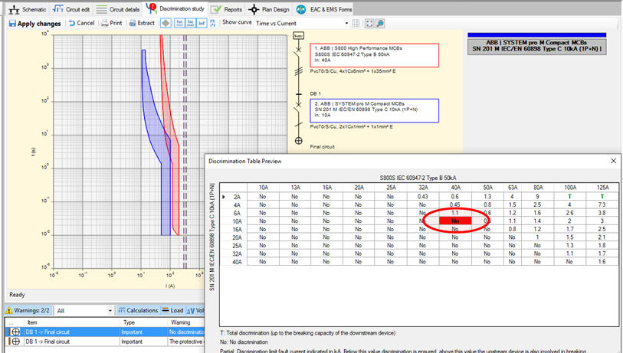Click the '1.6' cell in the 40A row
The image size is (623, 353).
[x=602, y=262]
